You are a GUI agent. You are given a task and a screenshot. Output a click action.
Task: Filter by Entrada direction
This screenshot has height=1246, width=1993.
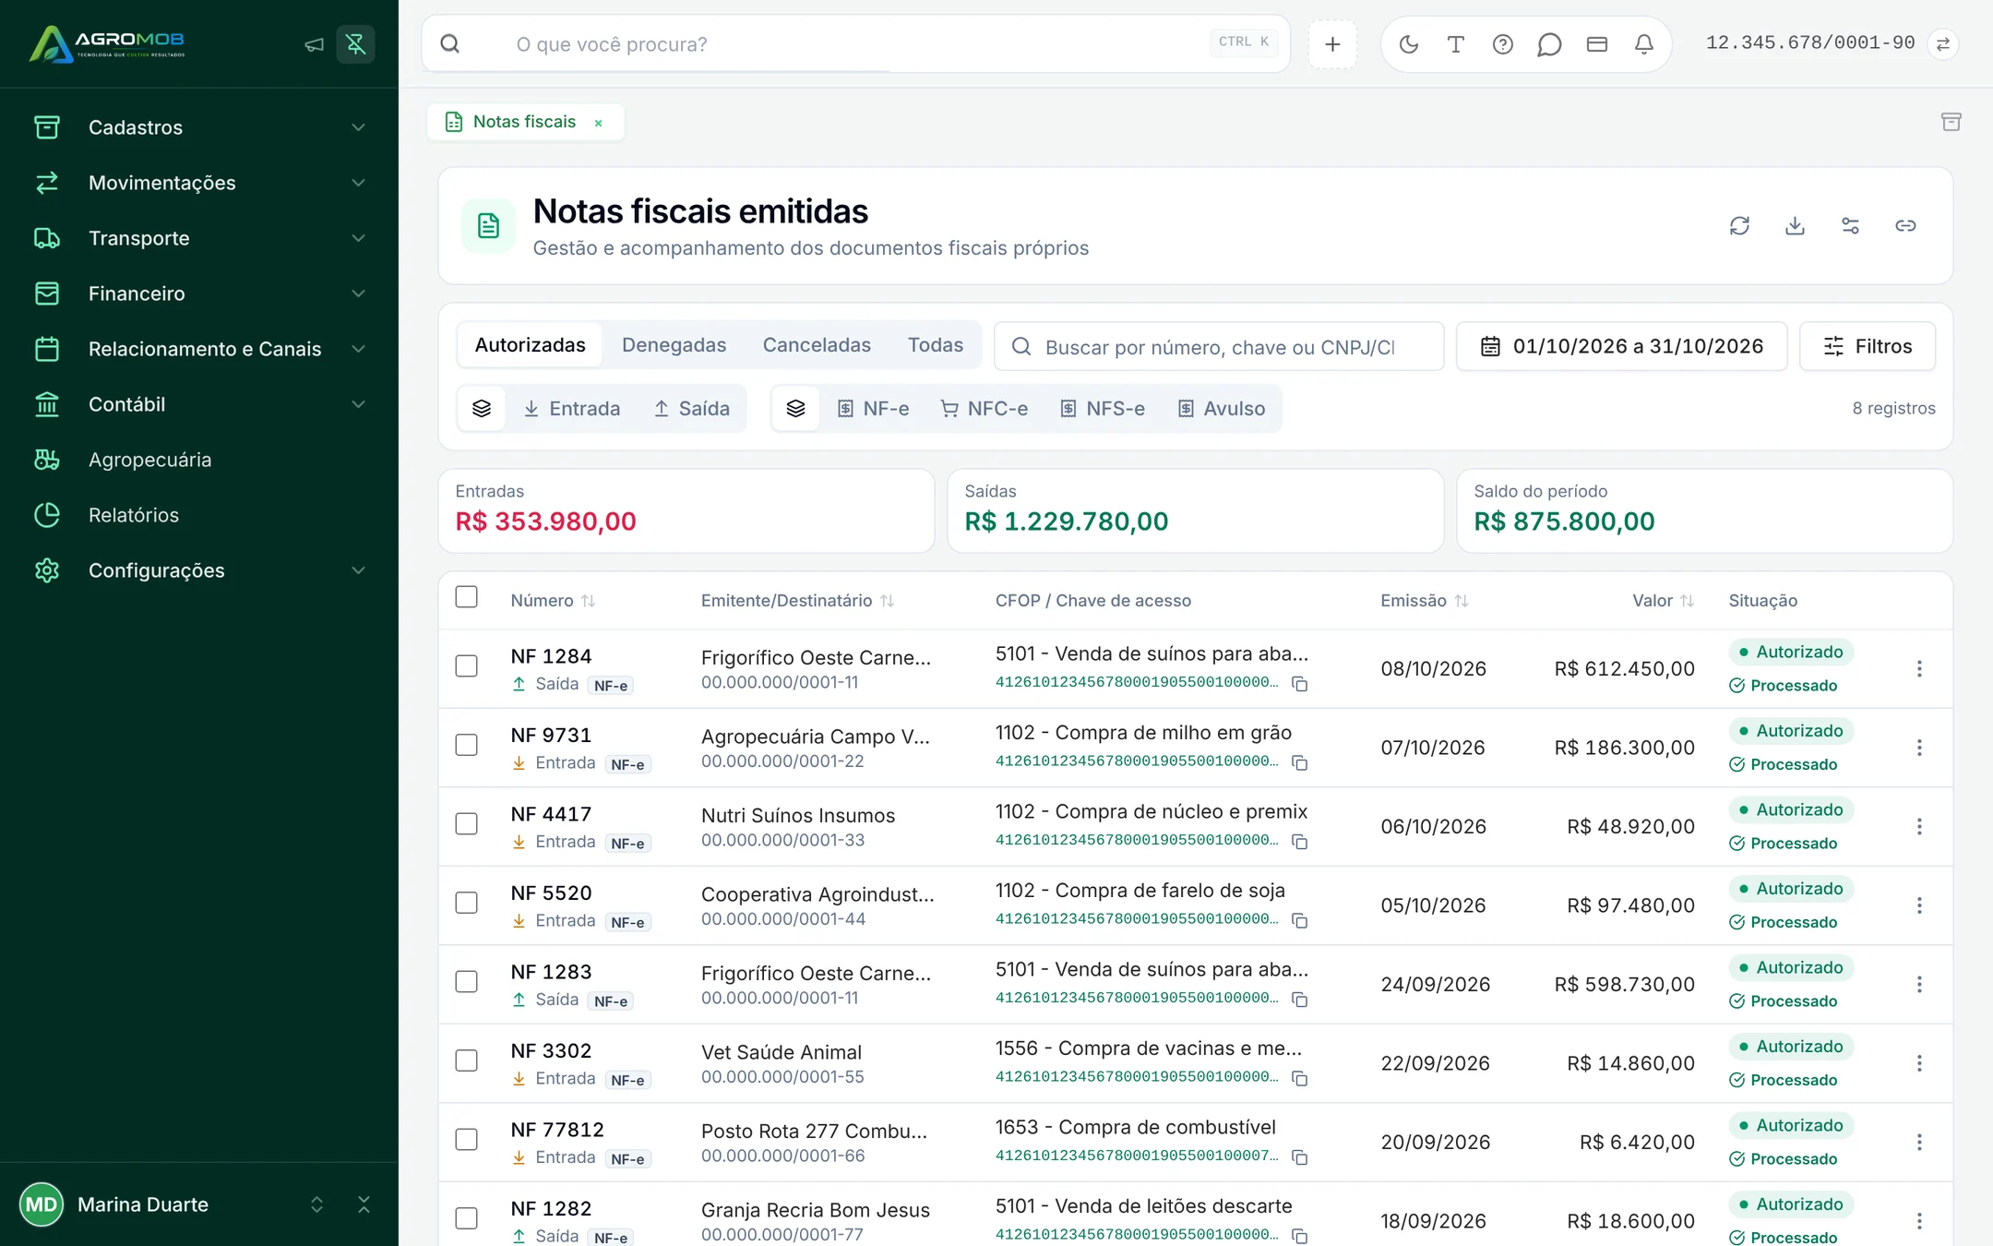point(572,409)
